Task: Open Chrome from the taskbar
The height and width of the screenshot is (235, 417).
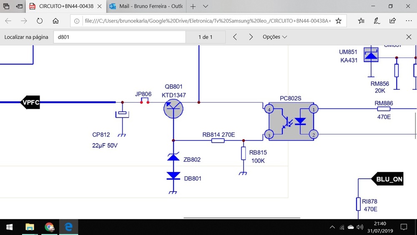Action: (x=49, y=227)
